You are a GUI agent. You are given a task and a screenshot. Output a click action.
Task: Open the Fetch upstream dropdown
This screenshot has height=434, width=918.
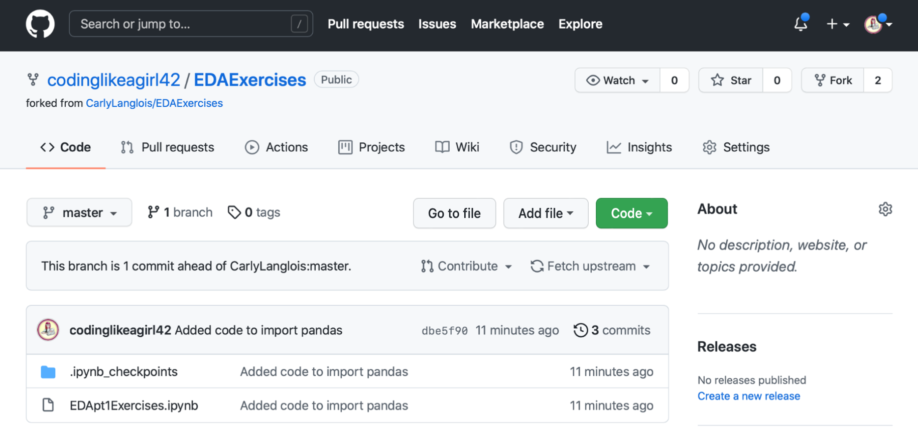[x=590, y=266]
